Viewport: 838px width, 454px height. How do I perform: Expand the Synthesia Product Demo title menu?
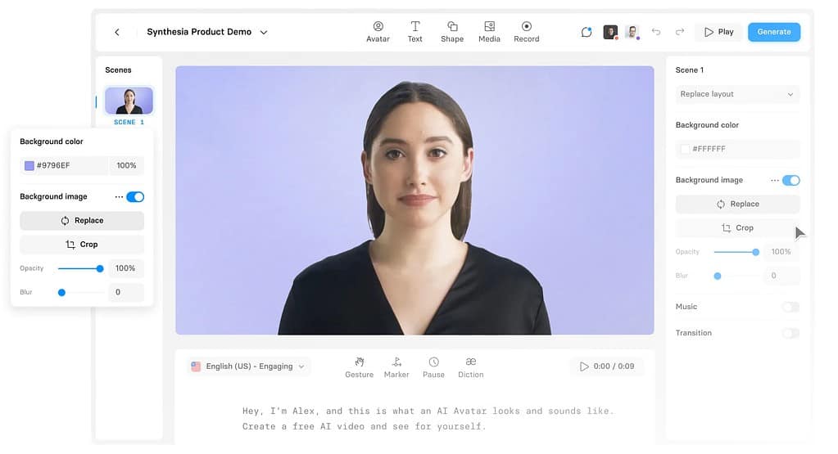click(264, 33)
